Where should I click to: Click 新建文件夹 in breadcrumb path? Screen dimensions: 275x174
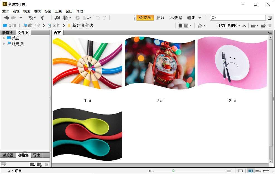pyautogui.click(x=83, y=26)
